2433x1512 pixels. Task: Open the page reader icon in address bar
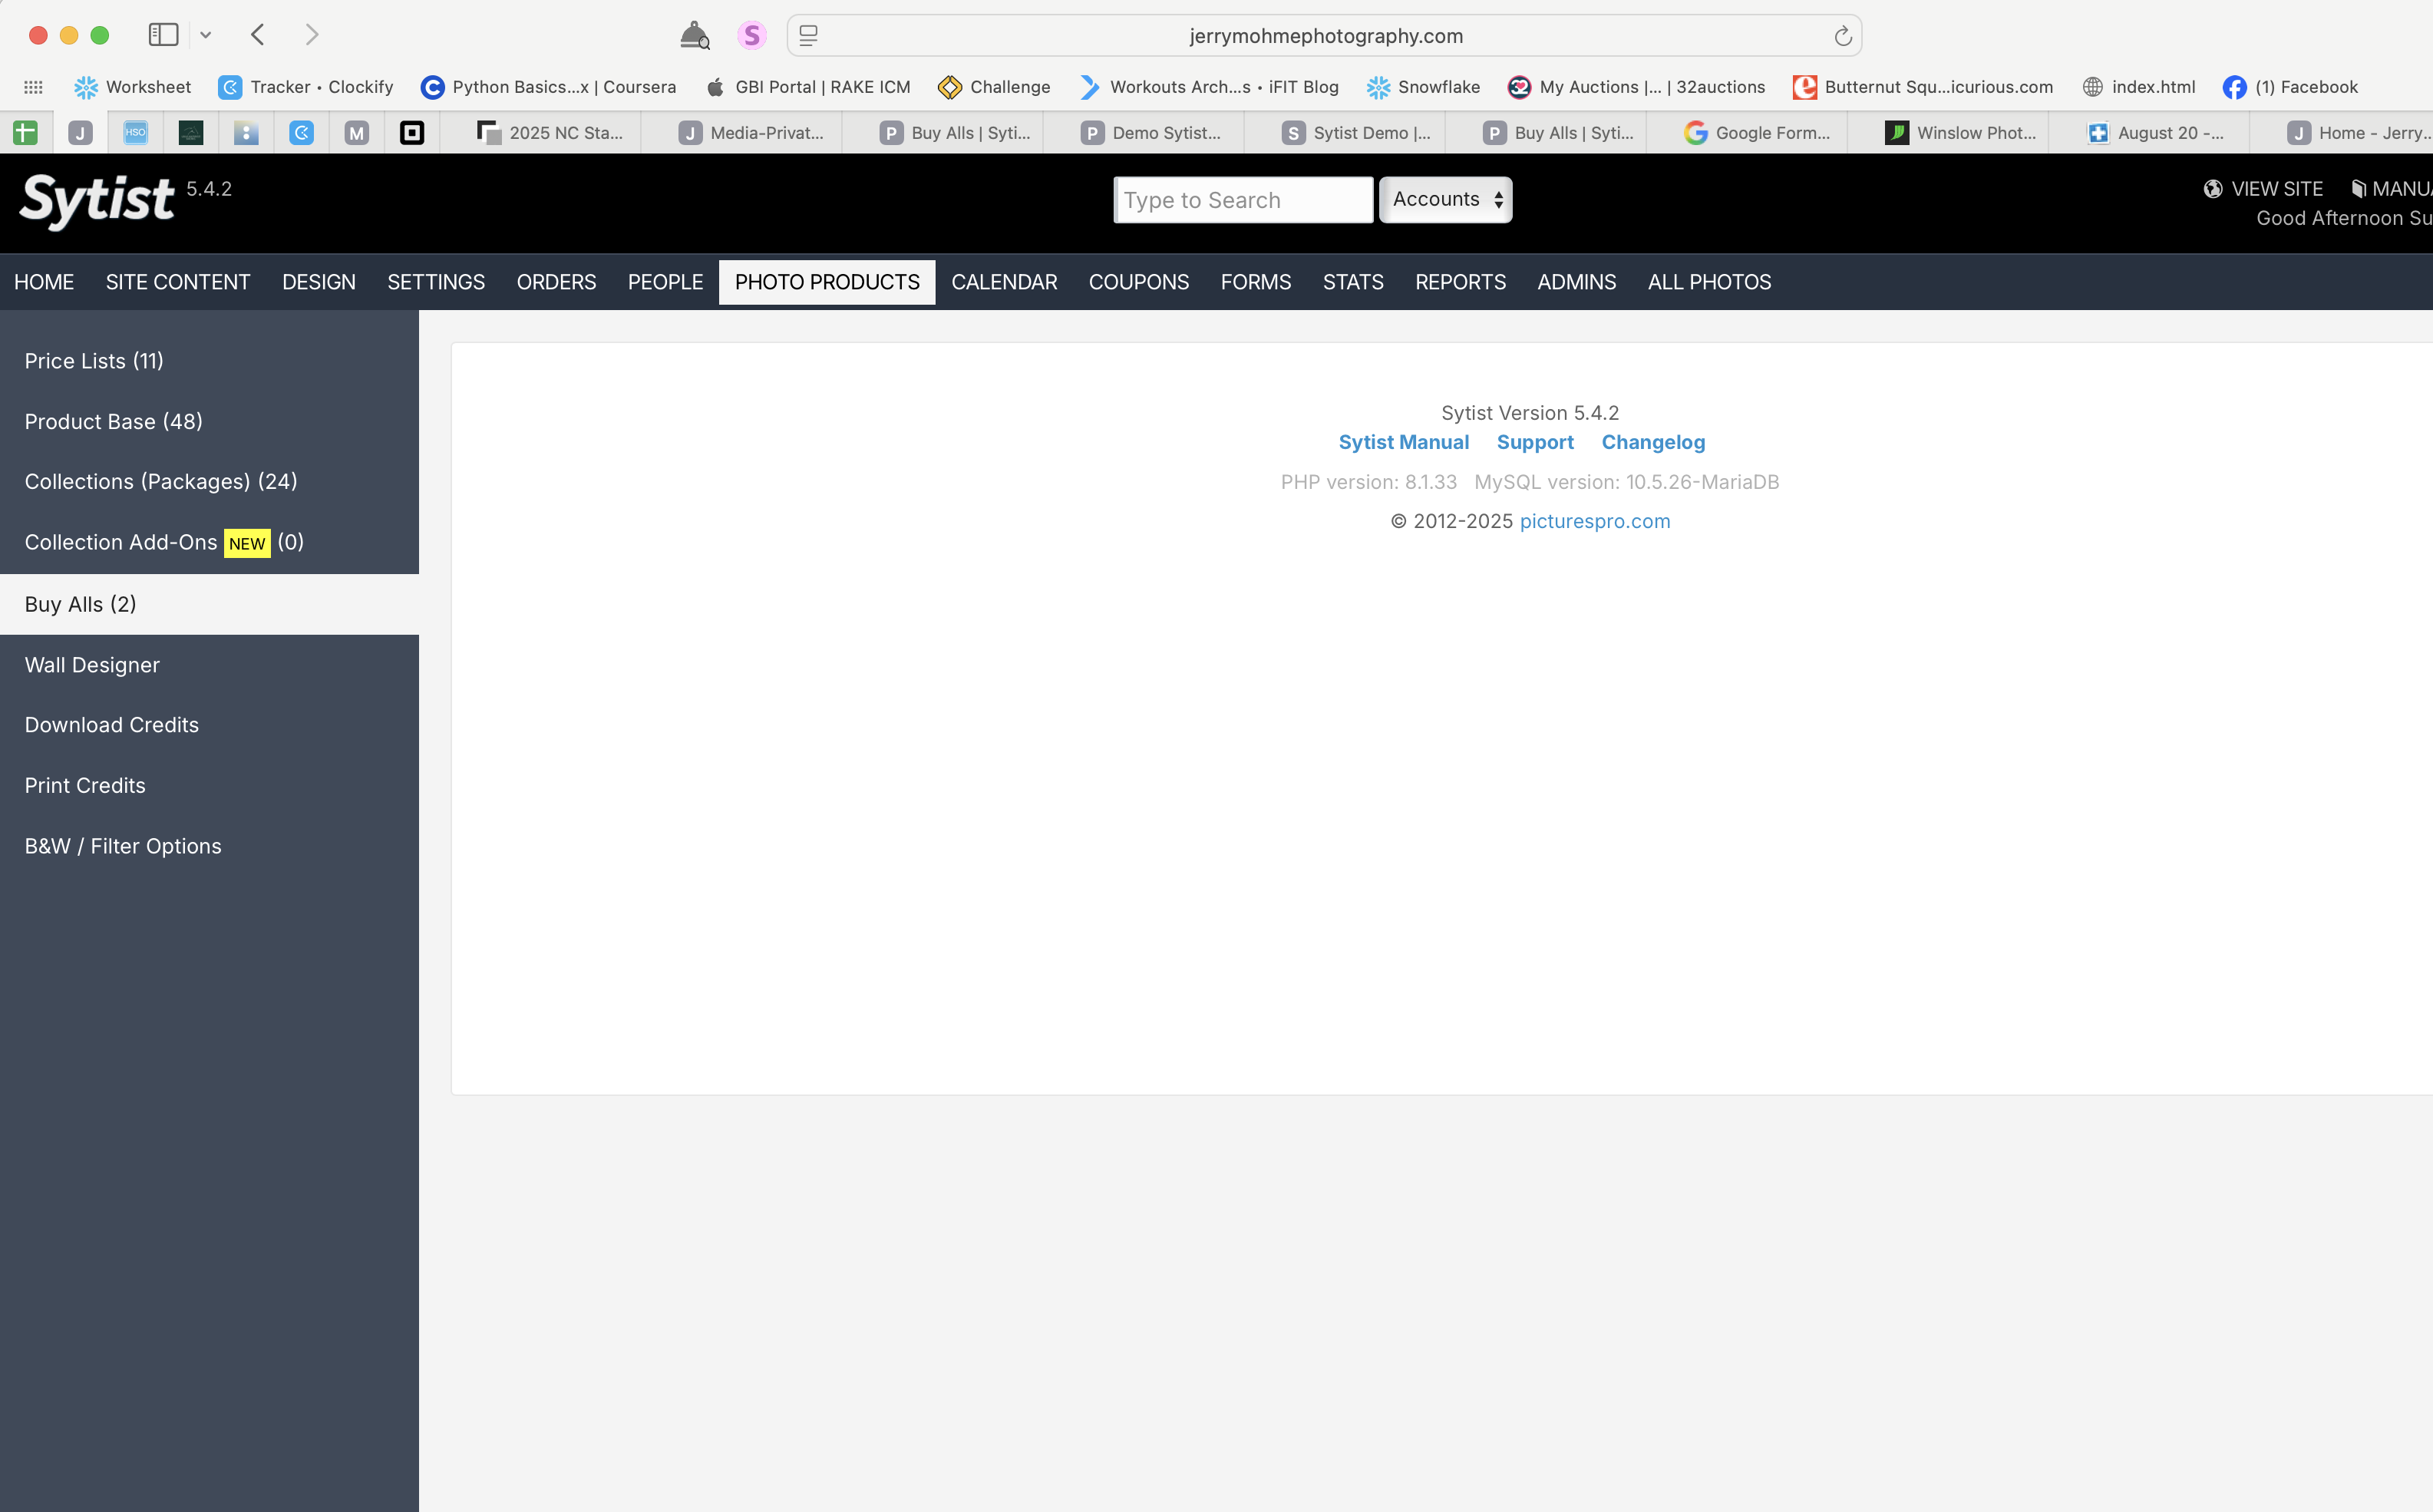[x=809, y=36]
